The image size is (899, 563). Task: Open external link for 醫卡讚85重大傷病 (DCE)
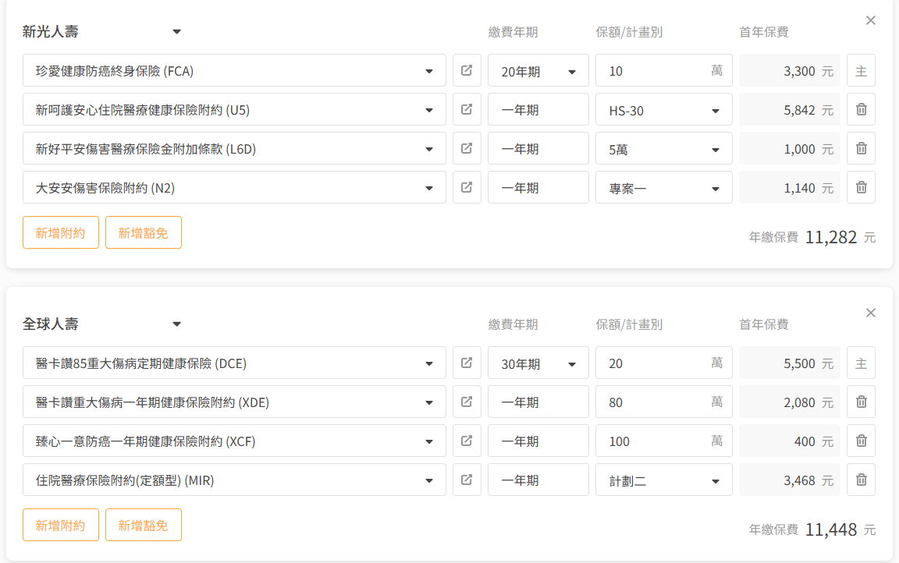pyautogui.click(x=467, y=363)
